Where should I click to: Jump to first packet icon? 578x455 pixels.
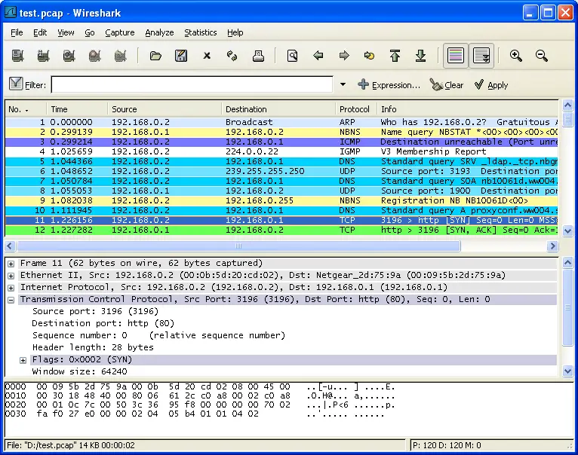[395, 56]
